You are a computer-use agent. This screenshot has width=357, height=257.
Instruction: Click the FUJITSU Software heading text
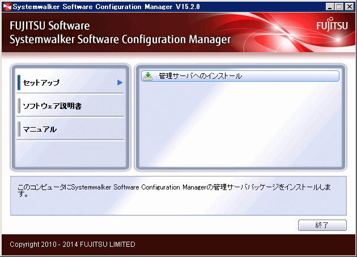click(x=50, y=26)
